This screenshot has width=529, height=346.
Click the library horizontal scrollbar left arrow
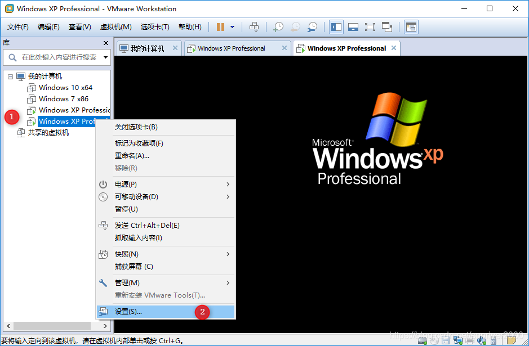tap(8, 326)
